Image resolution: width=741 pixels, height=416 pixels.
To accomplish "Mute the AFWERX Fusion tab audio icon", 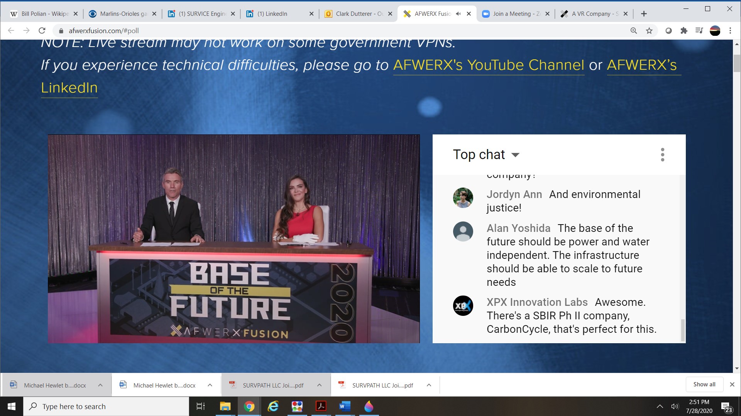I will 458,14.
